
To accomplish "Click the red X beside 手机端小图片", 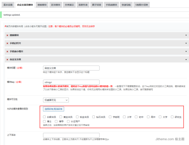I will pyautogui.click(x=7, y=52).
